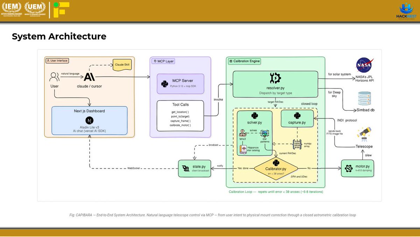Click the Aladin Lite v3 text
Image resolution: width=420 pixels, height=237 pixels.
tap(90, 127)
